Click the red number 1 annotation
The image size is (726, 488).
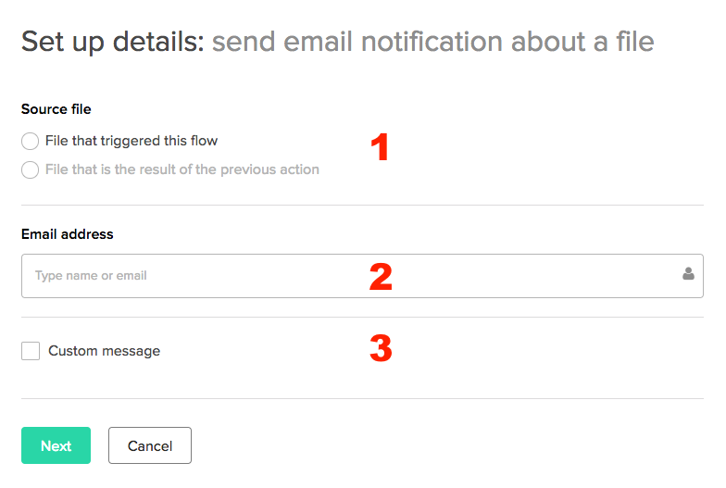click(379, 148)
